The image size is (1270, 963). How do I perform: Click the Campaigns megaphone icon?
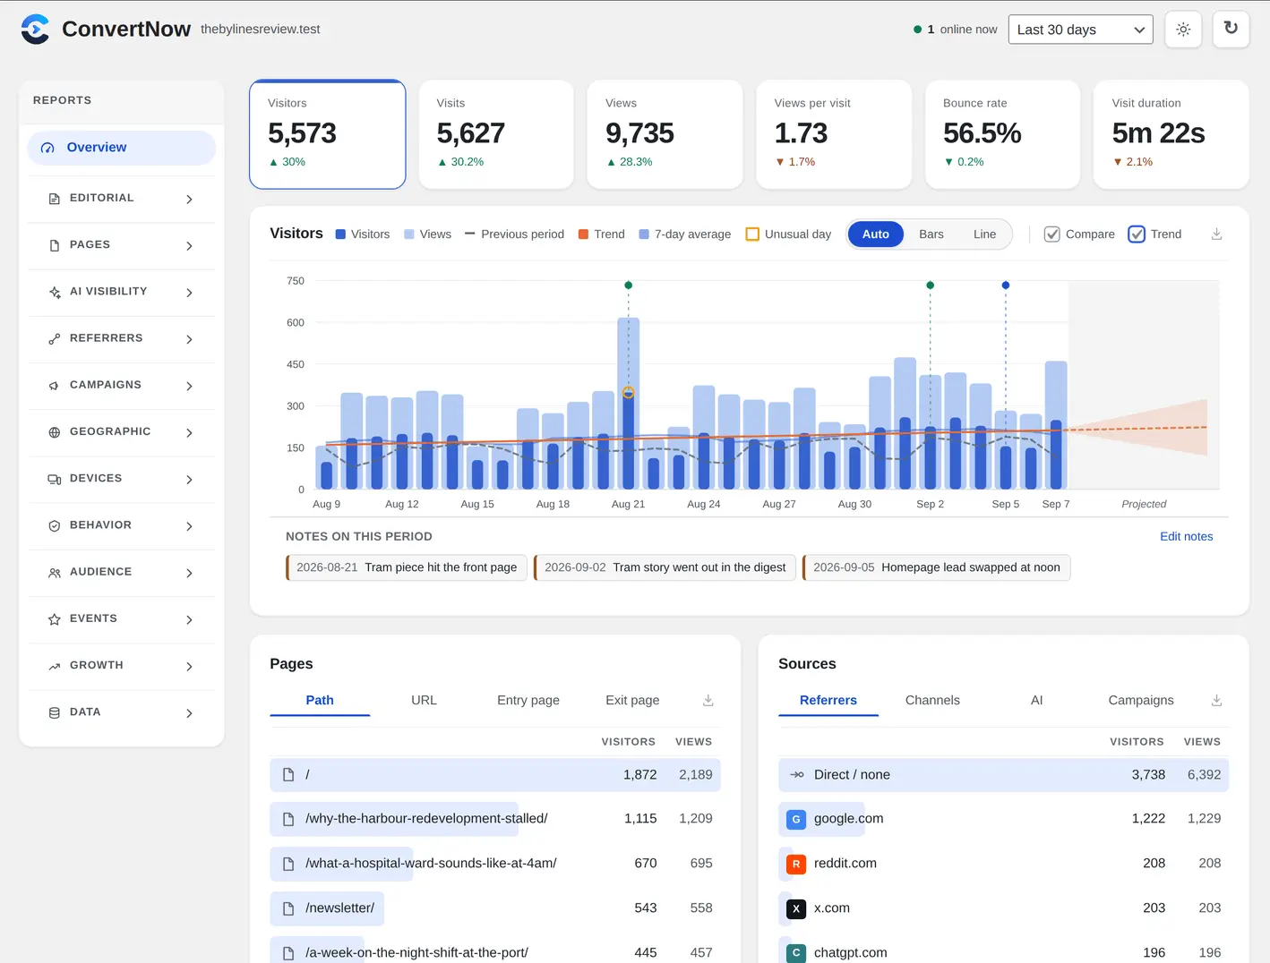pyautogui.click(x=55, y=386)
